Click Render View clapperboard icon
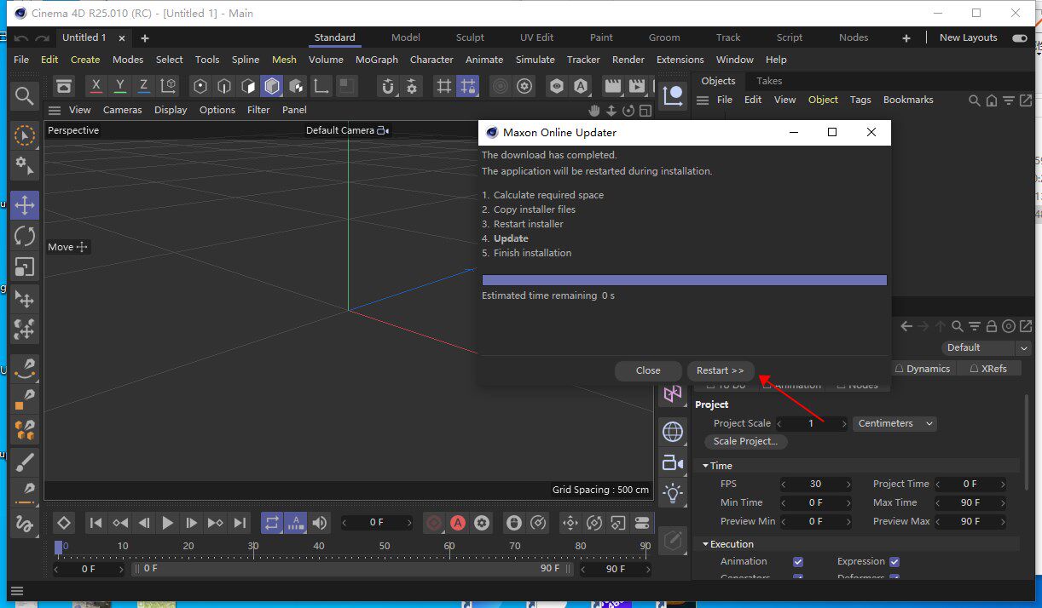The image size is (1042, 608). 612,86
